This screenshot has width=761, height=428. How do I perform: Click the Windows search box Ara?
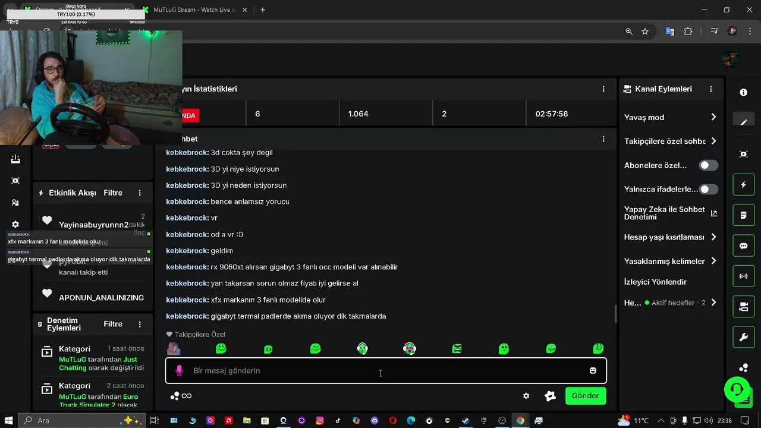click(80, 420)
